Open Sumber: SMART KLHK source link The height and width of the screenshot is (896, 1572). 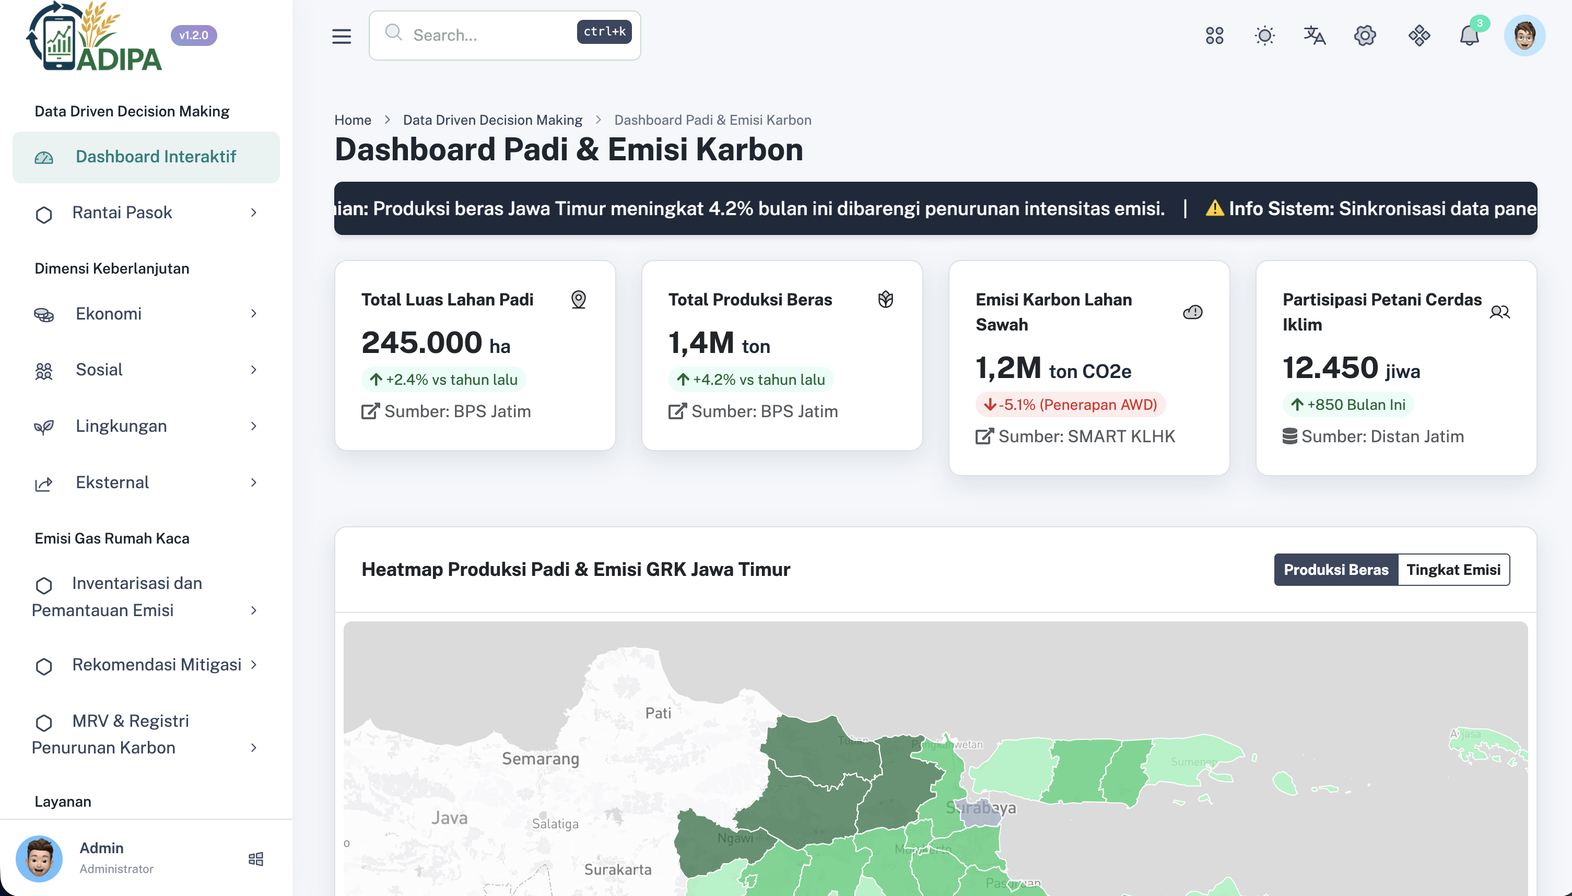point(1075,437)
